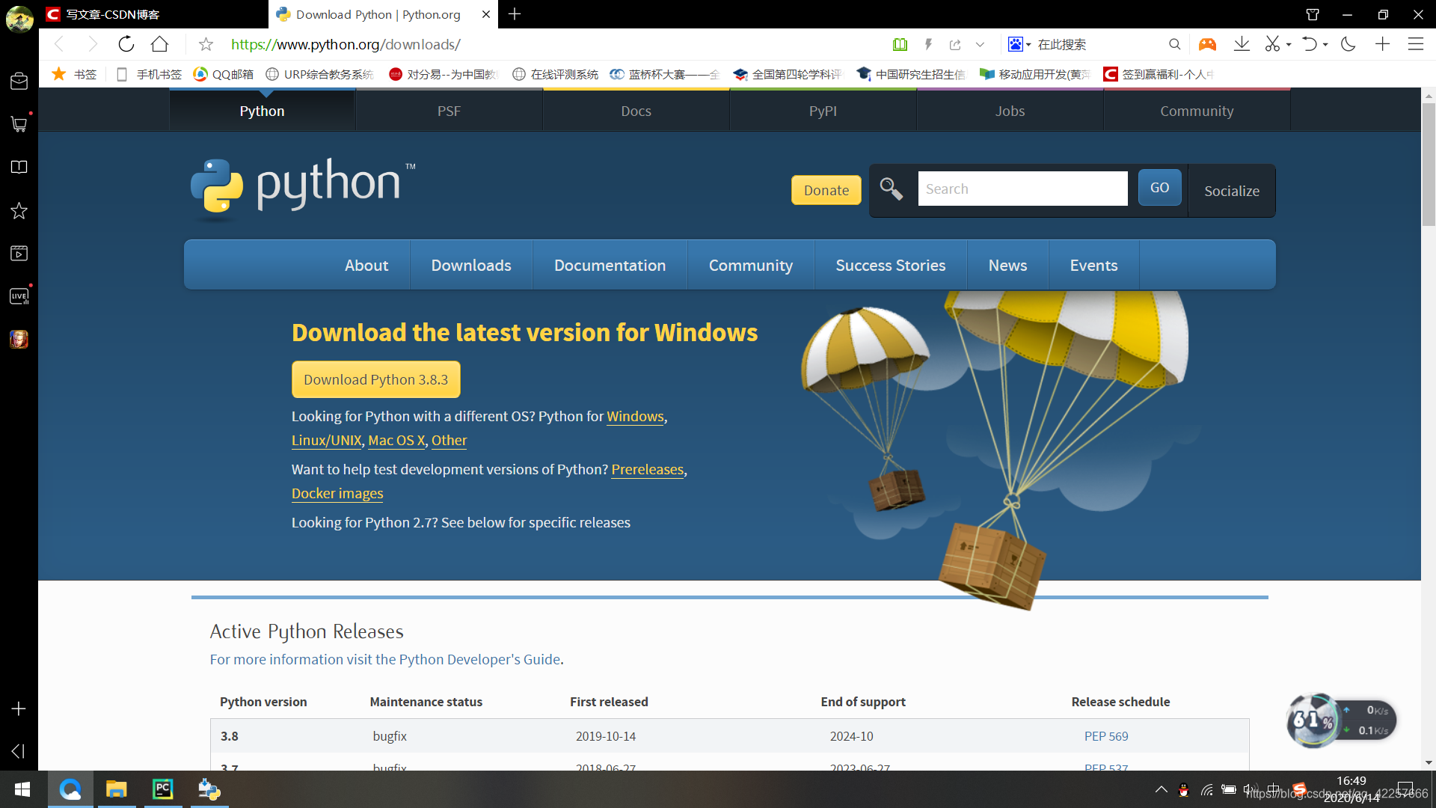This screenshot has height=808, width=1436.
Task: Open the video player icon in left sidebar
Action: coord(19,253)
